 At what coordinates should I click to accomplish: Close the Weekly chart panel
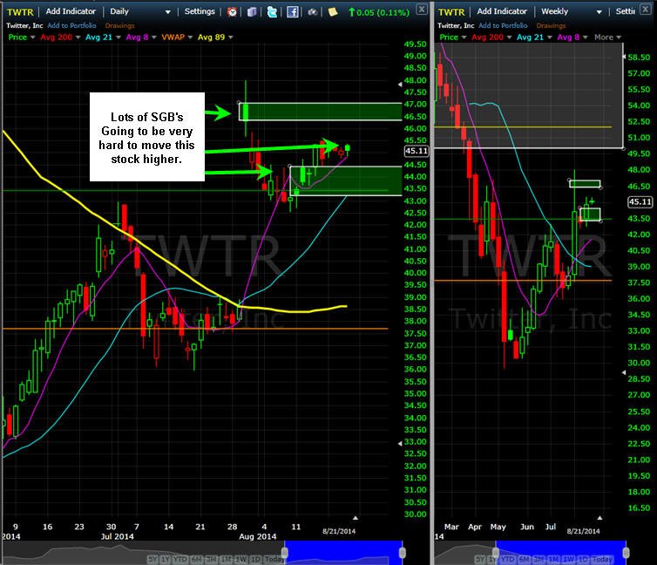646,9
